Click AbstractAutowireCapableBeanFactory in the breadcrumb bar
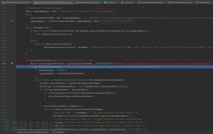Screen dimensions: 213x134 point(32,132)
